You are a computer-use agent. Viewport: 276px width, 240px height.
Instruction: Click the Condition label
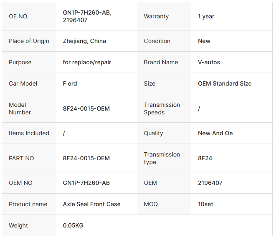[x=157, y=41]
